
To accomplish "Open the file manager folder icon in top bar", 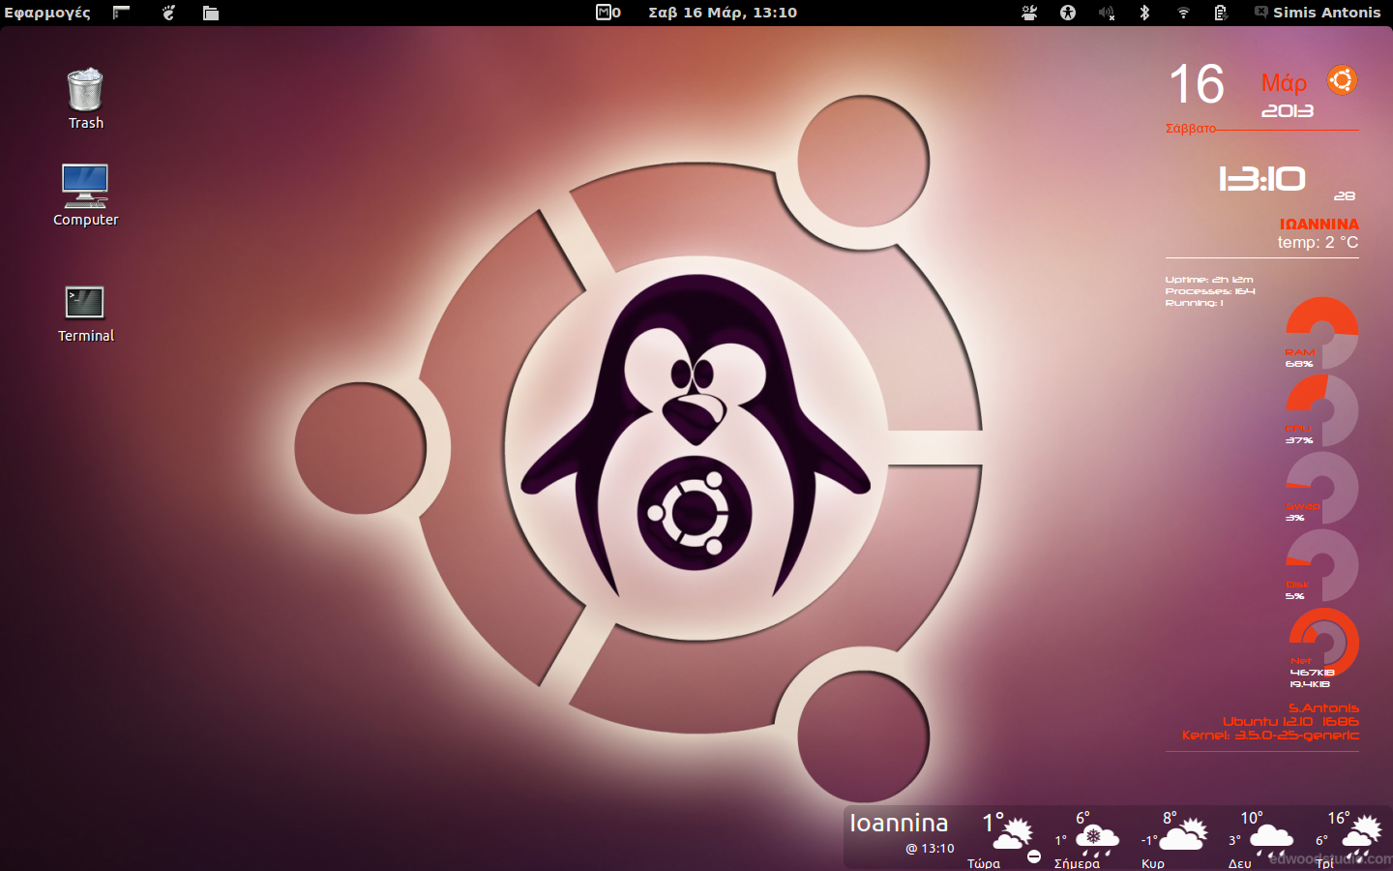I will click(x=211, y=13).
